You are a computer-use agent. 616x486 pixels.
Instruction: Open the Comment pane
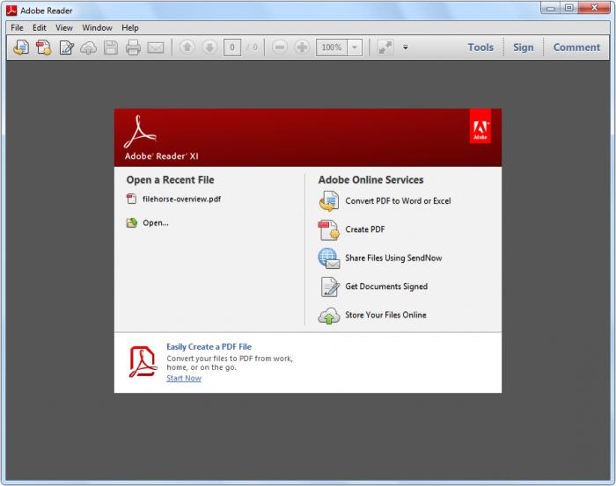pos(576,47)
